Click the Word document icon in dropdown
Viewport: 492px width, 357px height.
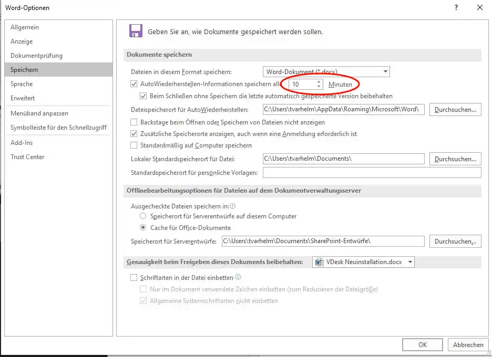(x=319, y=262)
